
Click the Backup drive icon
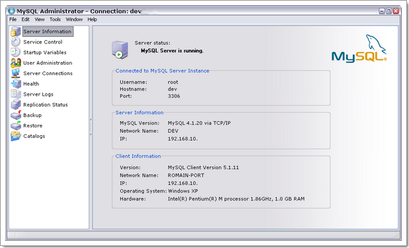coord(16,115)
